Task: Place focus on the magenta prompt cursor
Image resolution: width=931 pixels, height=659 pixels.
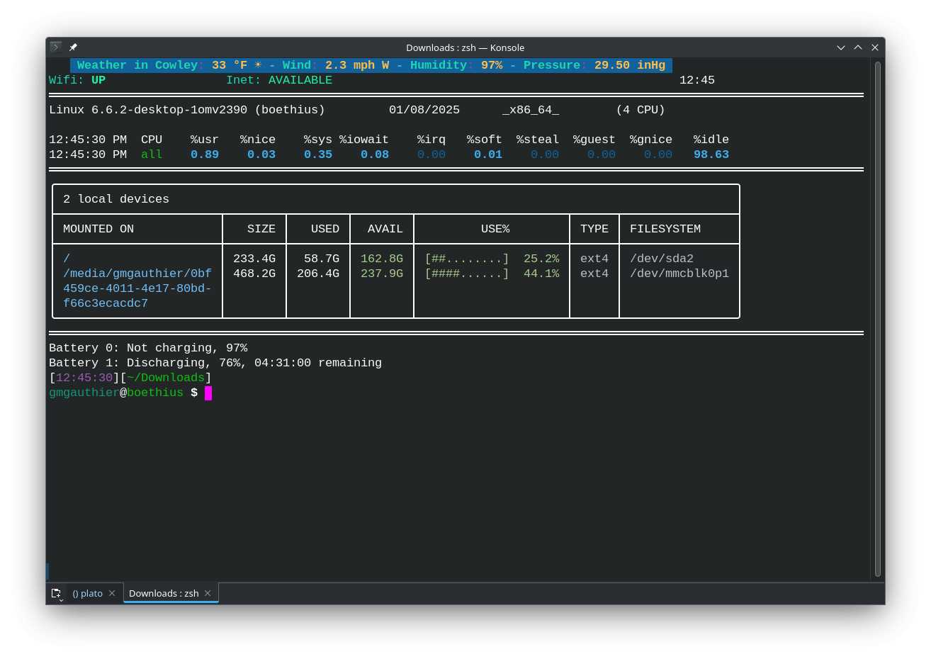Action: (208, 393)
